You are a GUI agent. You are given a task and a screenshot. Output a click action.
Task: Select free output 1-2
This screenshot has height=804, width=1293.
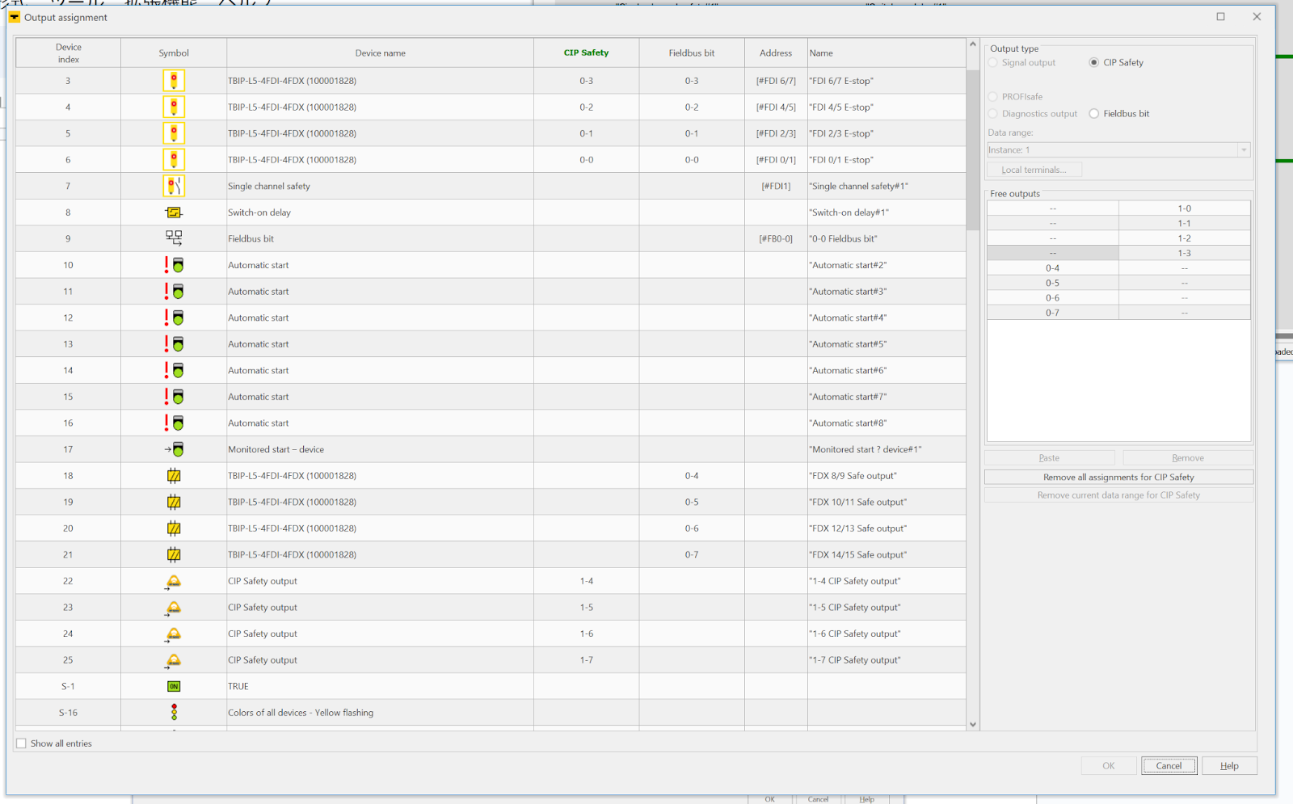1184,238
